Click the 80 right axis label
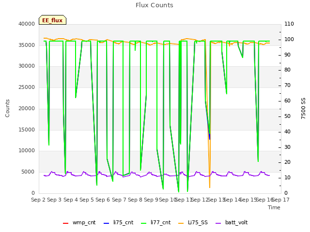The image size is (310, 232). click(x=287, y=70)
